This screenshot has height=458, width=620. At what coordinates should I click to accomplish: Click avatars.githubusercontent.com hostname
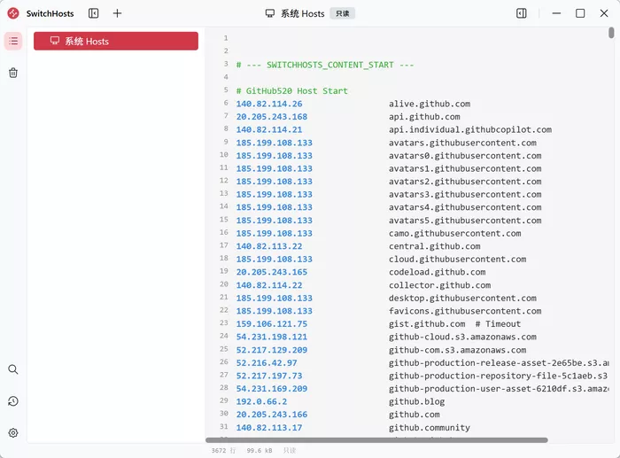click(x=462, y=143)
